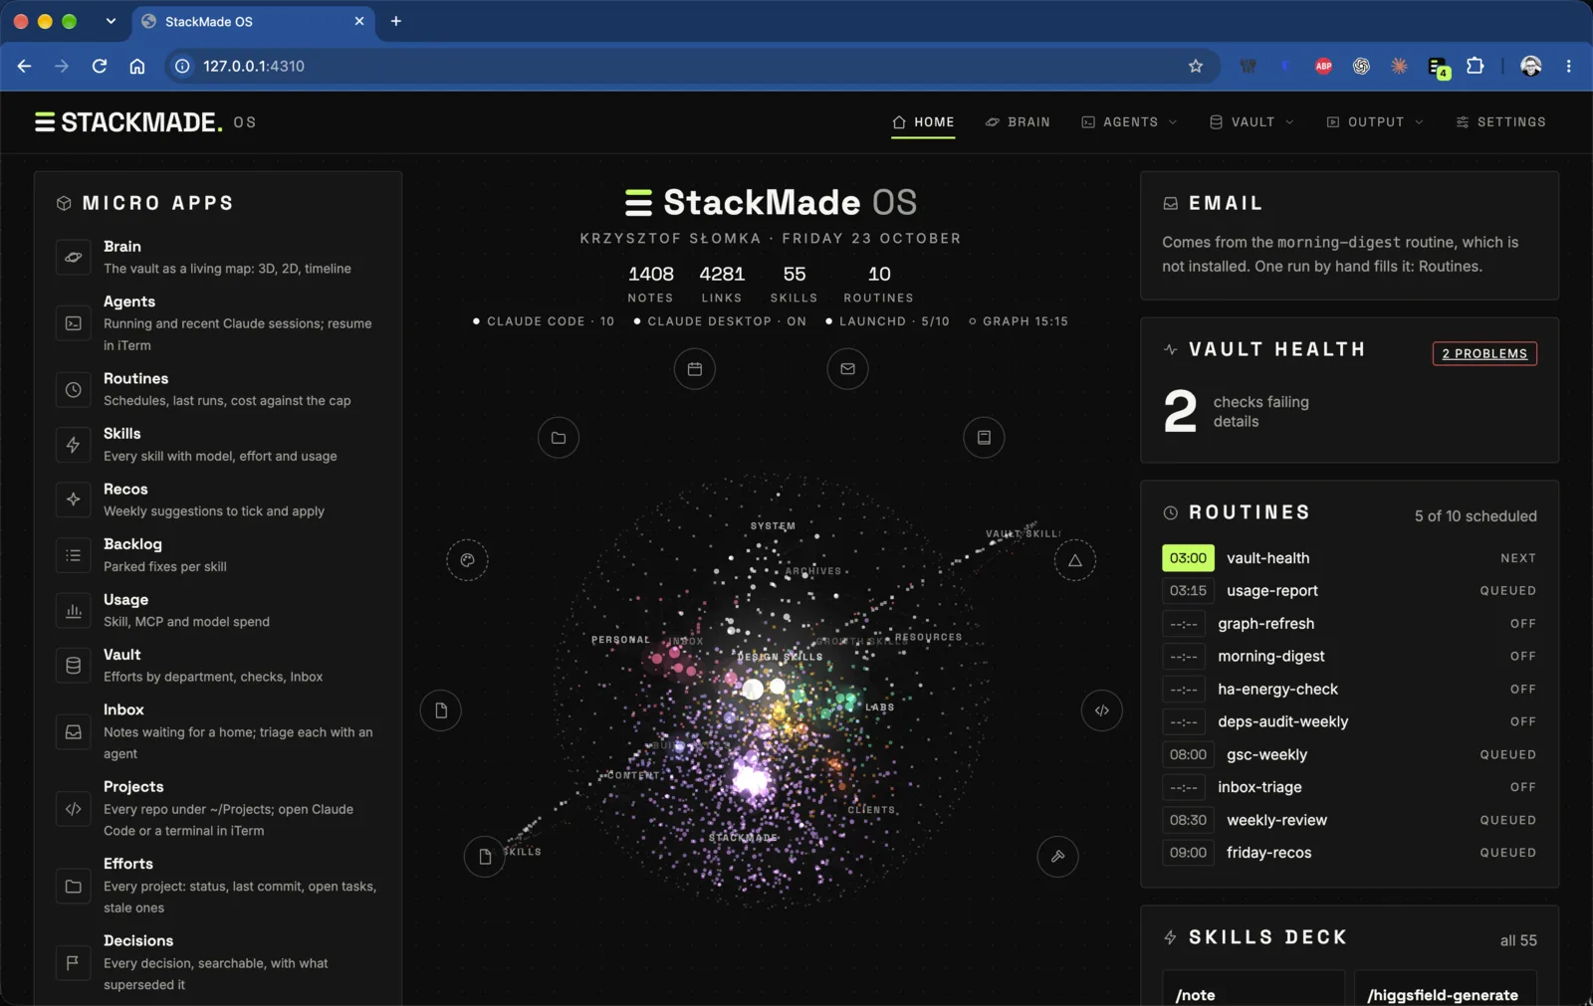Toggle the QUEUED state of gsc-weekly routine
This screenshot has width=1593, height=1006.
click(1507, 755)
